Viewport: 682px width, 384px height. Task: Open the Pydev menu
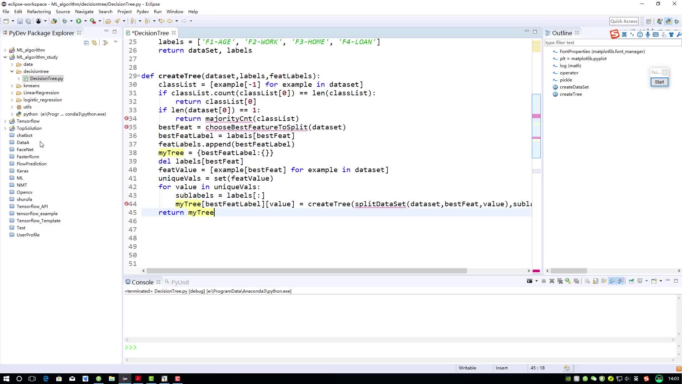point(142,12)
